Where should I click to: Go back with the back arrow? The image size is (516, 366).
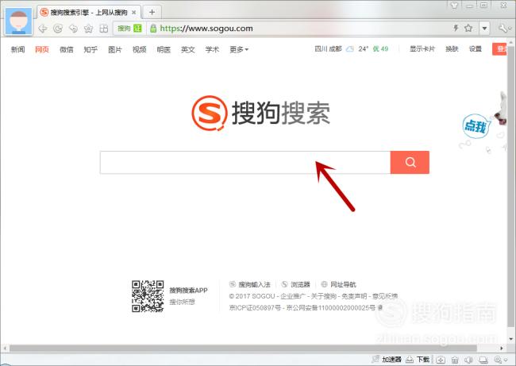[x=42, y=29]
